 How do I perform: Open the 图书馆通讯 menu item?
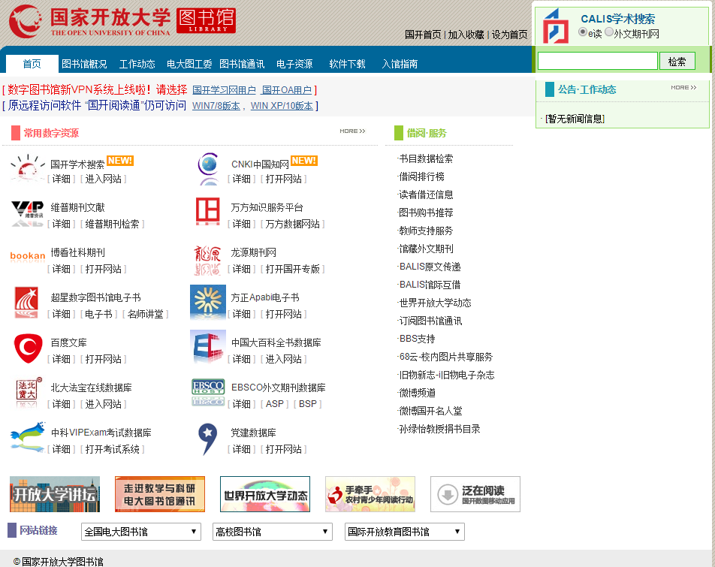[242, 64]
